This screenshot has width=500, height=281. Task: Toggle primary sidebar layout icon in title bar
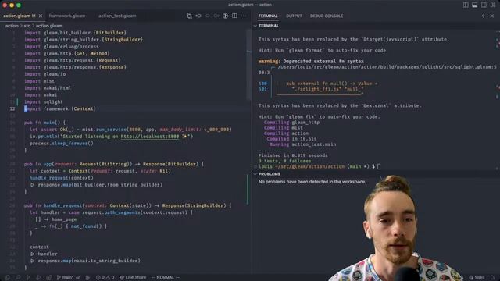click(x=466, y=5)
